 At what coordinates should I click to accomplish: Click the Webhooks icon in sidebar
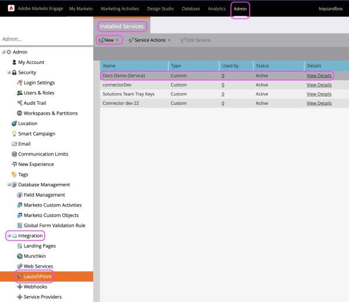[19, 287]
